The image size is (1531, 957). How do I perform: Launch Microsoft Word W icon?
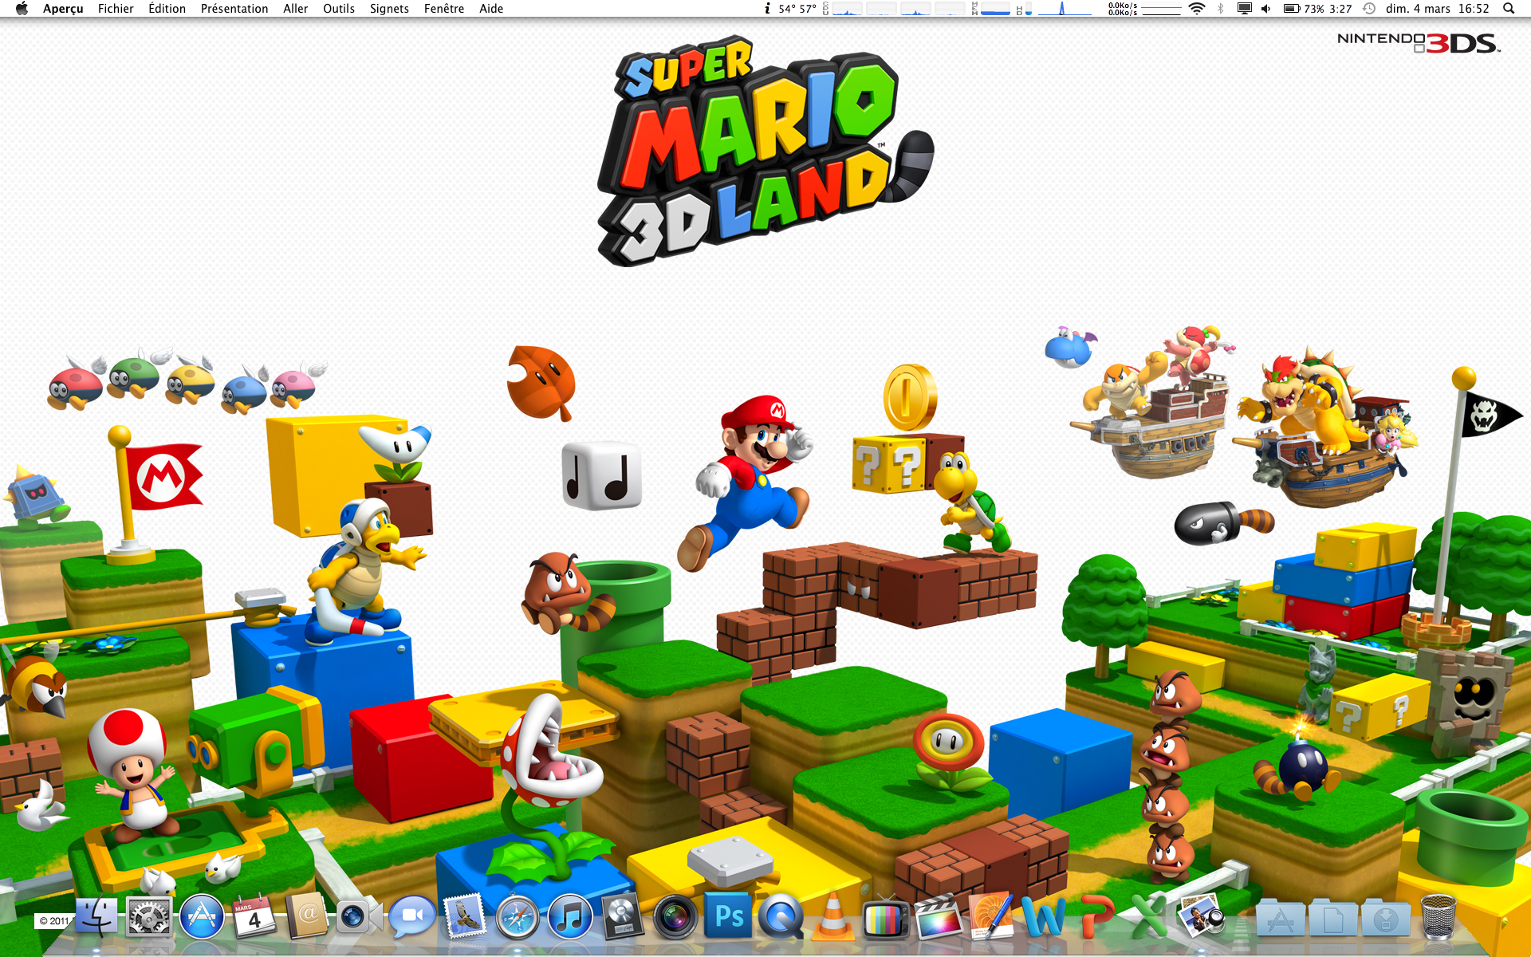[1044, 916]
